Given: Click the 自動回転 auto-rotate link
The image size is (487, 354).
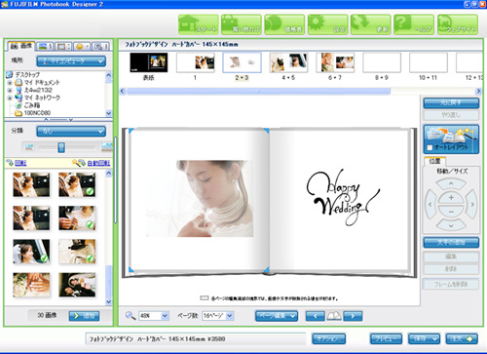Looking at the screenshot, I should pyautogui.click(x=98, y=163).
